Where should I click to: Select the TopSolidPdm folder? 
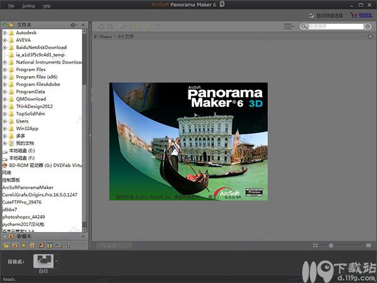point(30,114)
